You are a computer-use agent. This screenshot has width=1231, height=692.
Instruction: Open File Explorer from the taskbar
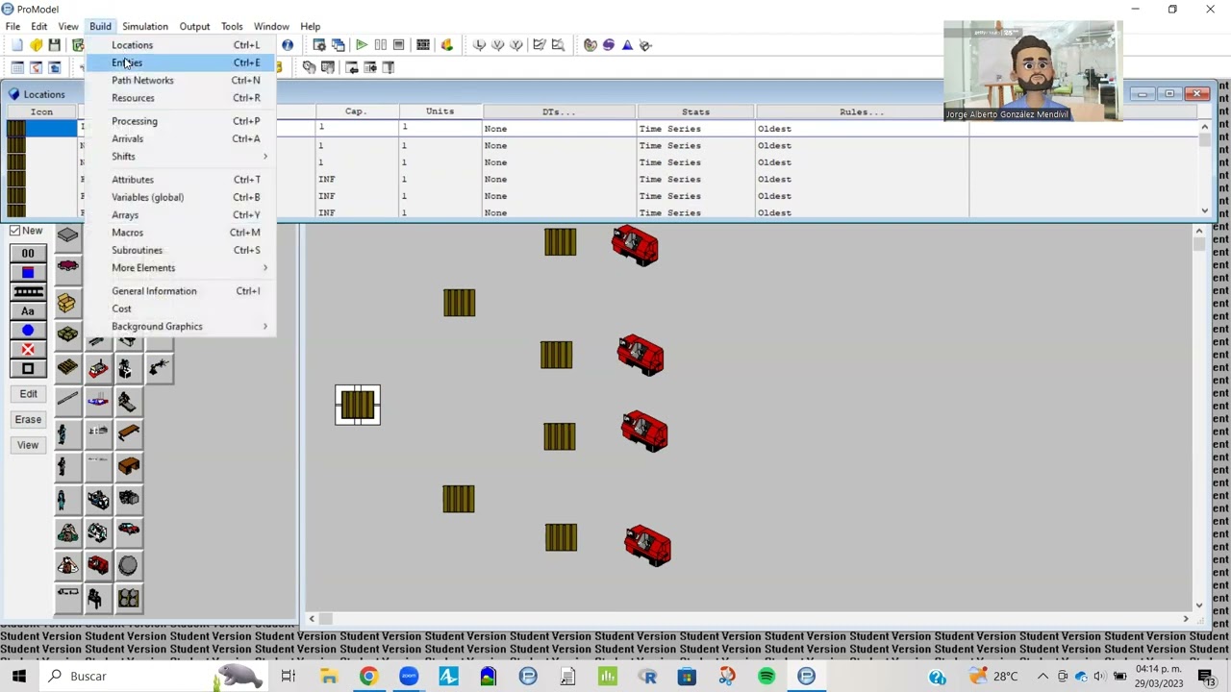tap(329, 677)
